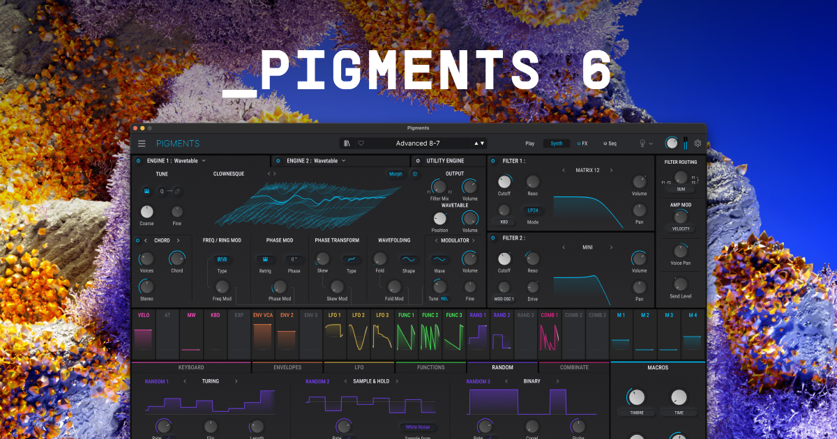Image resolution: width=837 pixels, height=439 pixels.
Task: Click the Phase value field showing 0°
Action: tap(294, 259)
